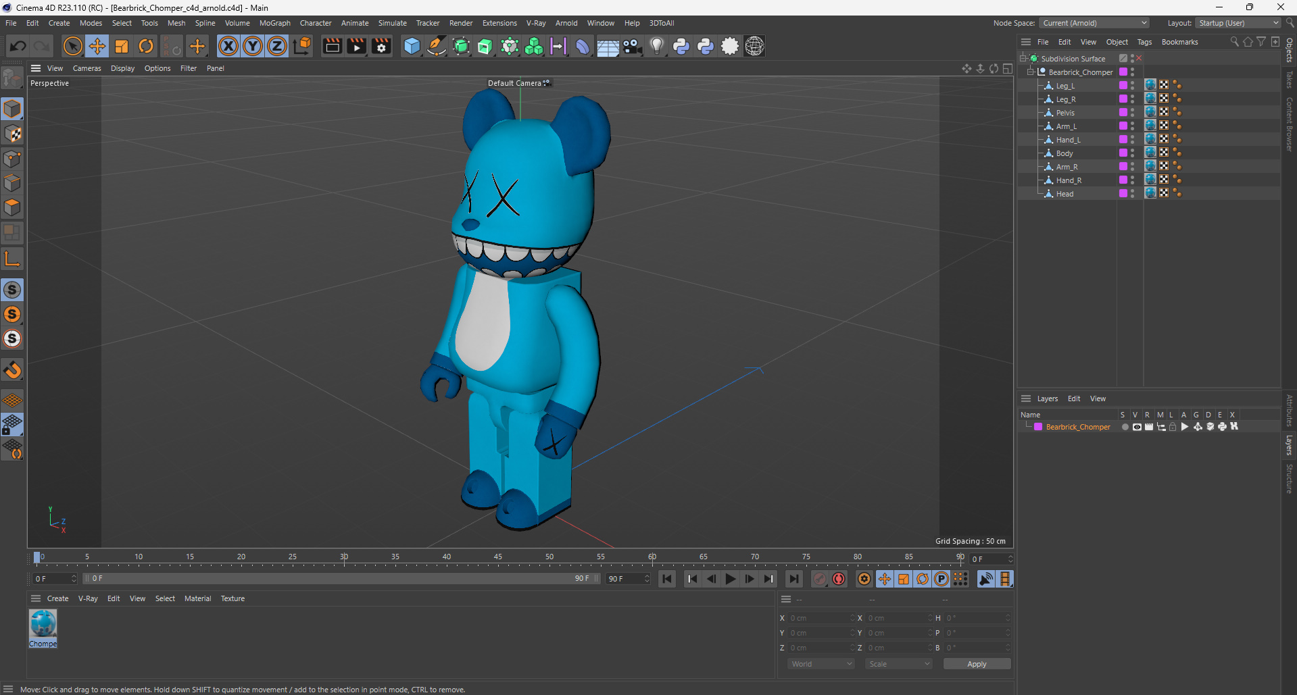The width and height of the screenshot is (1297, 695).
Task: Click magenta layer swatch of Head object
Action: coord(1123,194)
